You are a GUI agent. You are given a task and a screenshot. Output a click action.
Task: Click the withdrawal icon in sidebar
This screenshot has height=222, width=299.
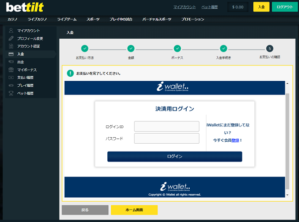(11, 62)
